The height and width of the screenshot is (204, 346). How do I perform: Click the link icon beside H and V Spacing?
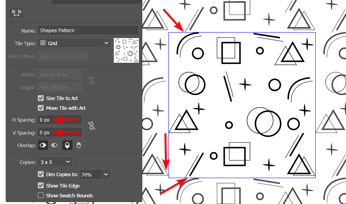(x=92, y=126)
